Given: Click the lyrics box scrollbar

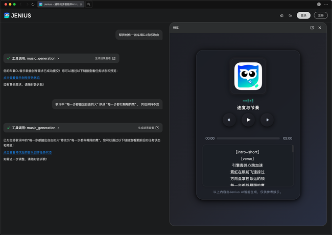Looking at the screenshot, I should pos(293,149).
